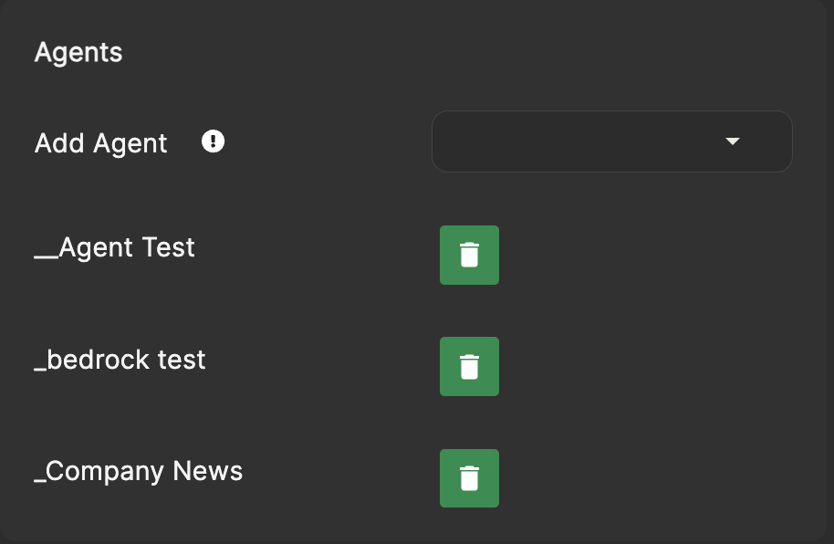
Task: Remove the _bedrock test agent
Action: 469,366
